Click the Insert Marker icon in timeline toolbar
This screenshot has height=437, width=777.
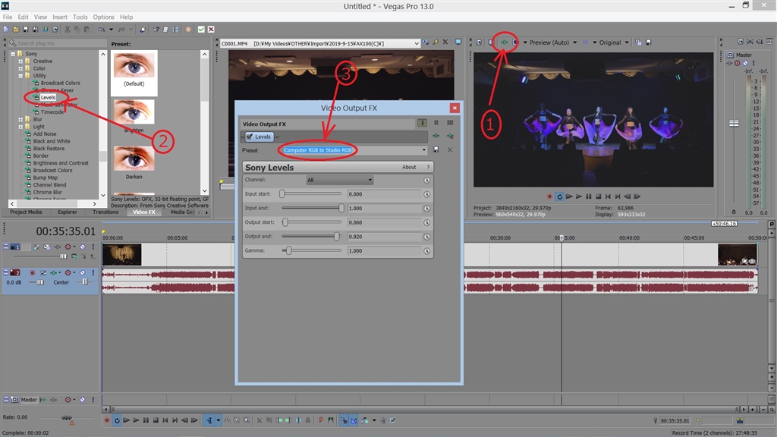tap(321, 420)
